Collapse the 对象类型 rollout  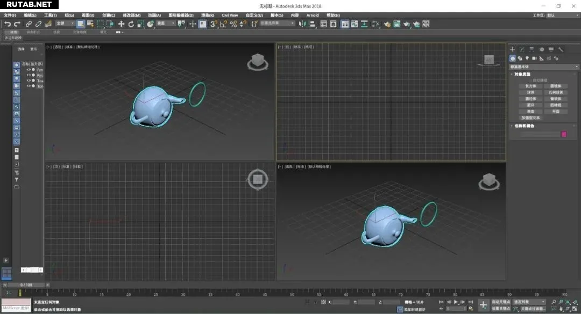click(522, 74)
